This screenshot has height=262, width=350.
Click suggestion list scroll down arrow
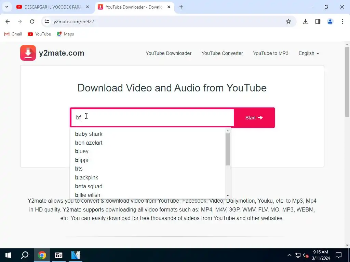tap(228, 195)
